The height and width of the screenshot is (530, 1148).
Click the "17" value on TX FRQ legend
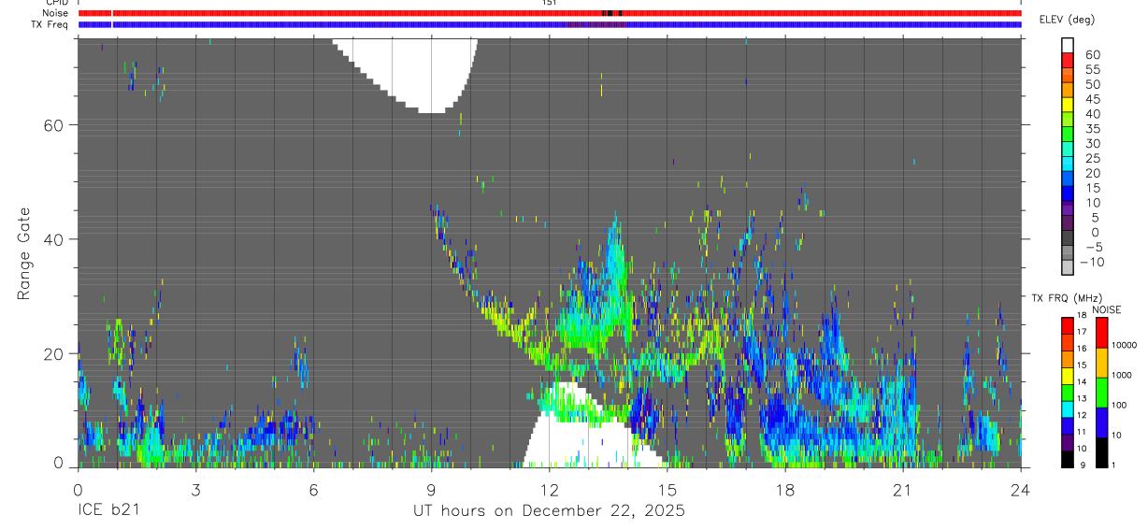pyautogui.click(x=1082, y=332)
